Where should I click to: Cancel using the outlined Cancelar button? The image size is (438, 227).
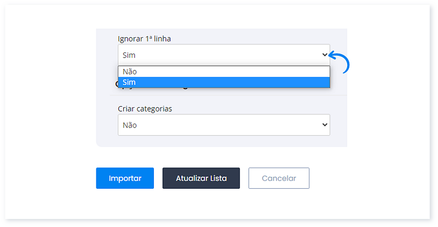(x=279, y=178)
